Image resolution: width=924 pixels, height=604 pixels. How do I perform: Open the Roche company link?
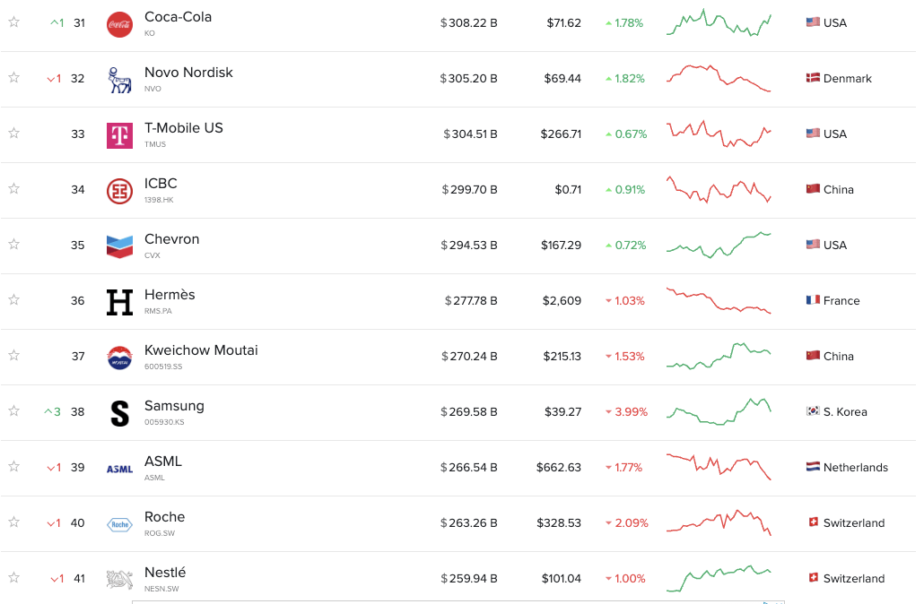tap(165, 517)
